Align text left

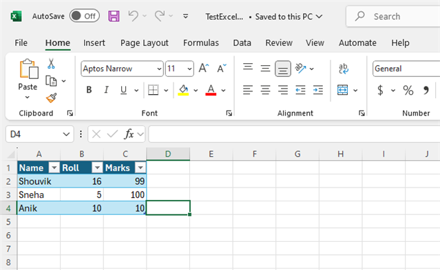point(248,90)
